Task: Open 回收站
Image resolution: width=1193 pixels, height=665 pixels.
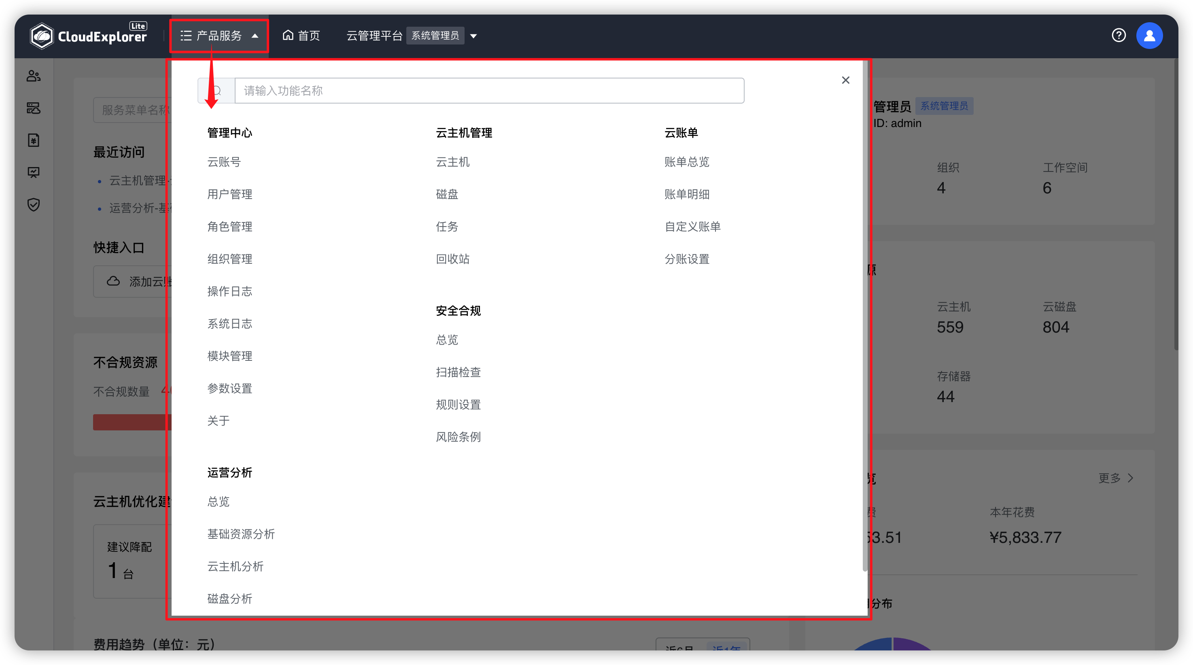Action: (x=452, y=259)
